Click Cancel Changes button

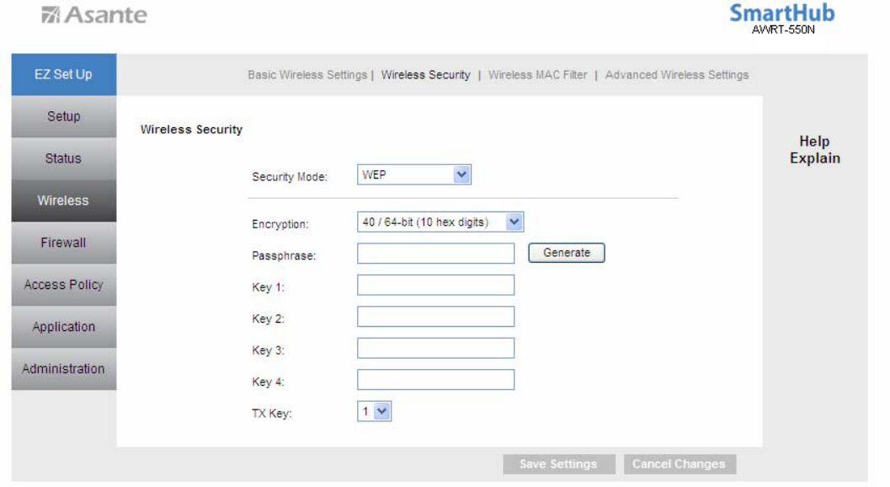[678, 464]
